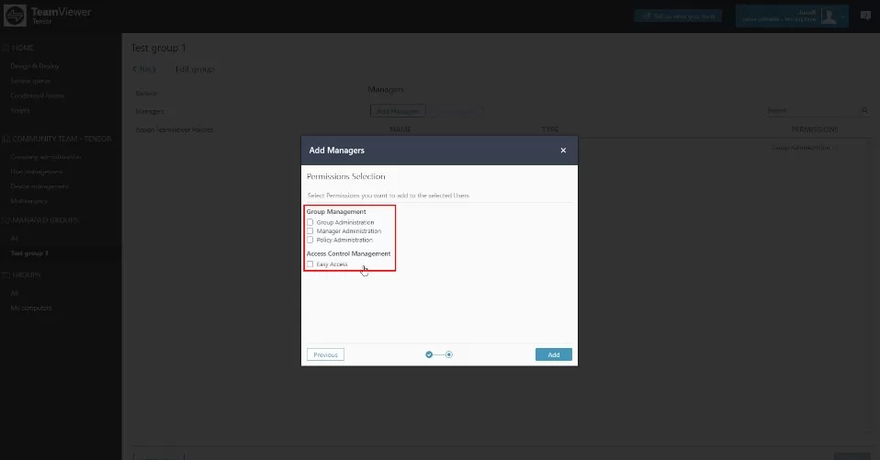The image size is (880, 460).
Task: Click the HOME section icon in sidebar
Action: click(6, 48)
